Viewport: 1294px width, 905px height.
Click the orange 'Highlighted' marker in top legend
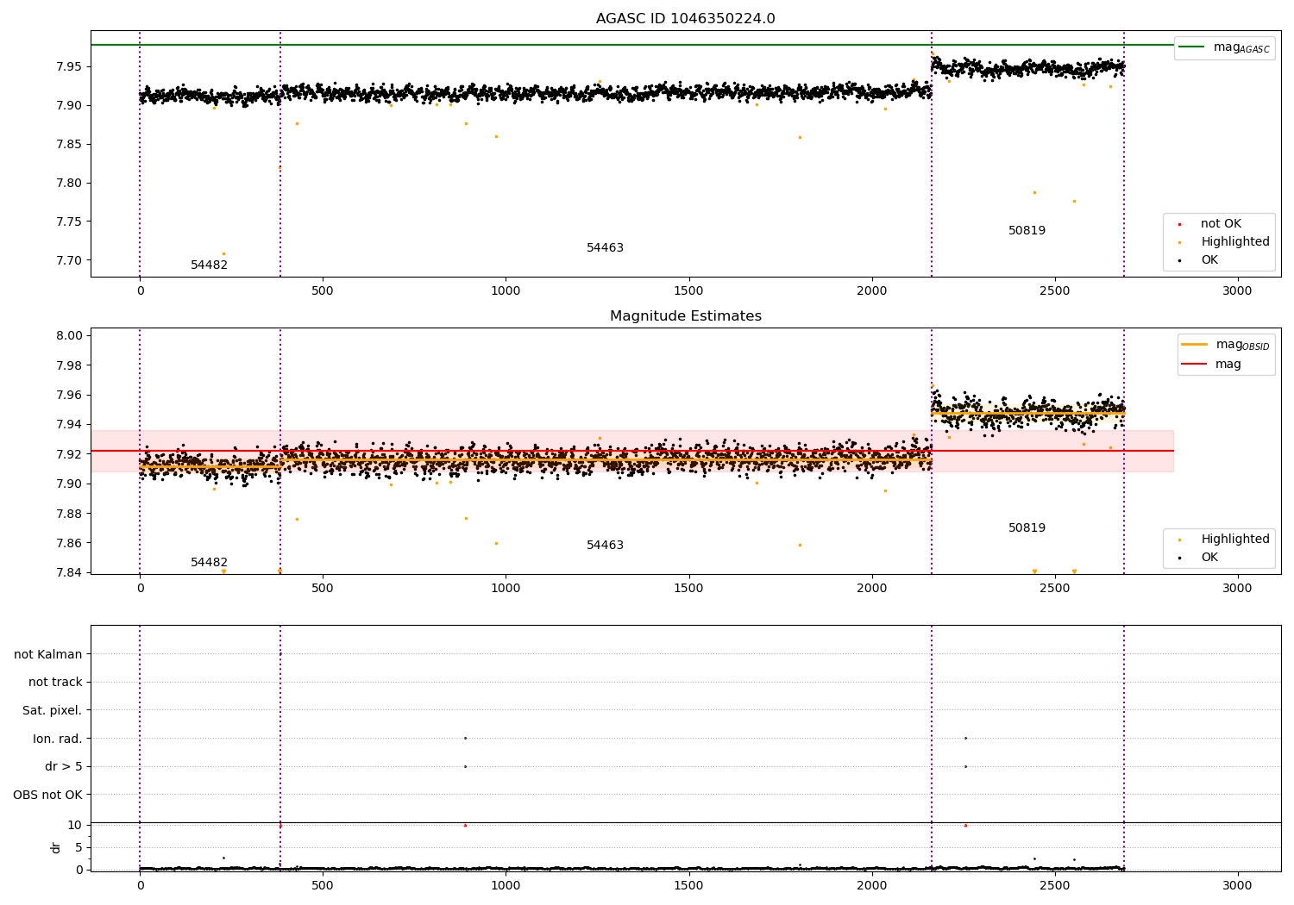tap(1179, 242)
